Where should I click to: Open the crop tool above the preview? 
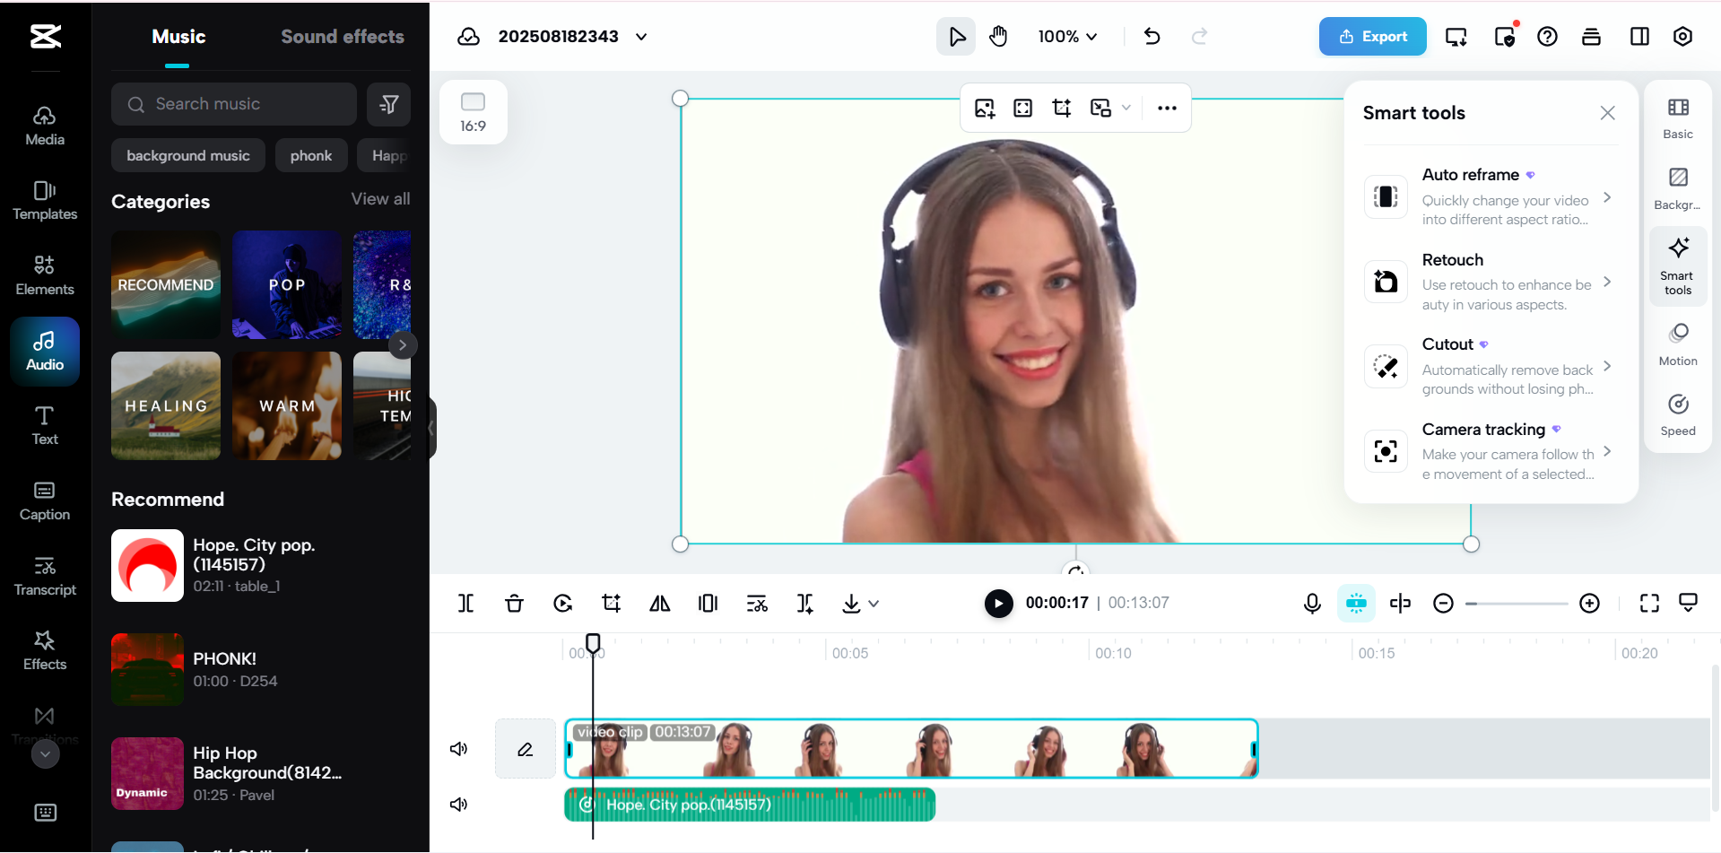click(1062, 107)
